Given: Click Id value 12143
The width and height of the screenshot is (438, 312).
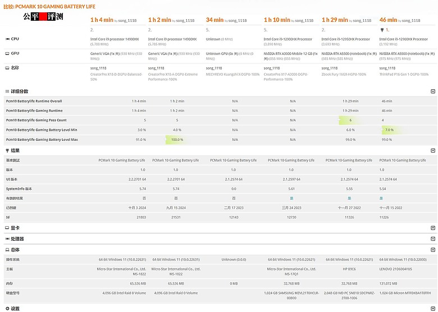Looking at the screenshot, I should [x=234, y=217].
